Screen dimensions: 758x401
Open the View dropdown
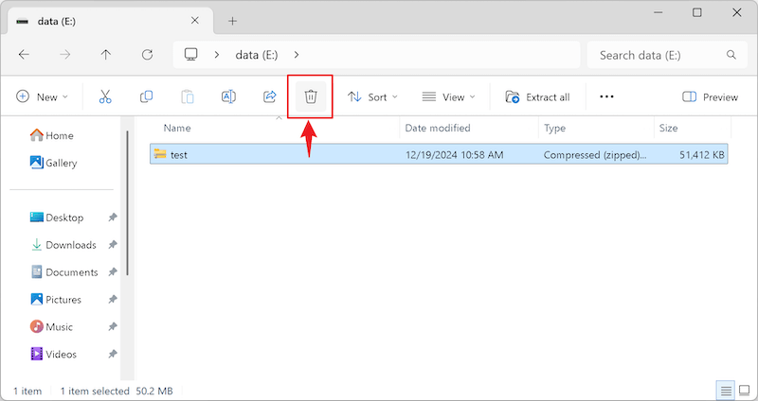[448, 97]
